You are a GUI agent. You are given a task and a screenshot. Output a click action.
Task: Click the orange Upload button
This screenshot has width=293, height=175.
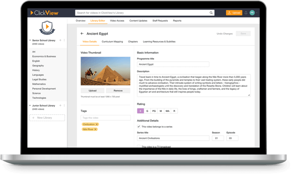pyautogui.click(x=234, y=13)
